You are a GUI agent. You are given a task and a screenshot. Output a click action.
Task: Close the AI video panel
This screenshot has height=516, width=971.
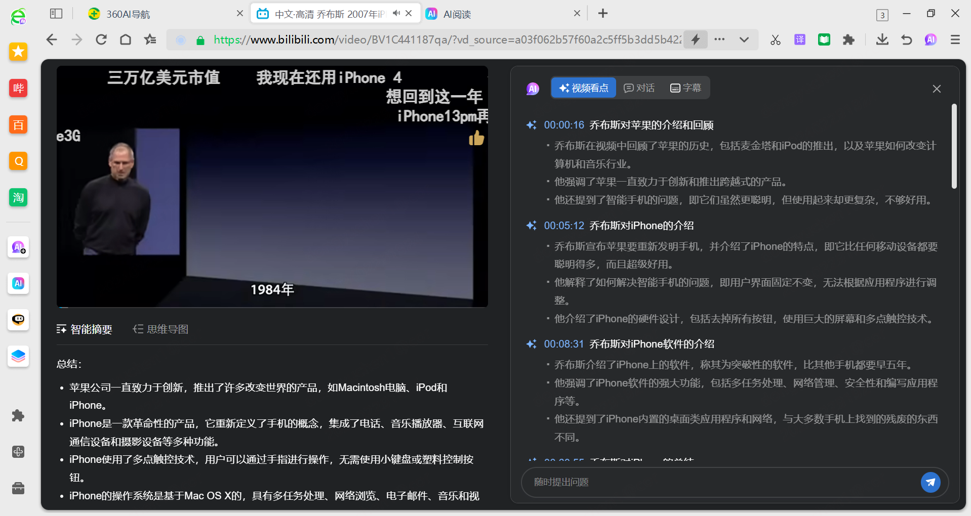(x=937, y=89)
